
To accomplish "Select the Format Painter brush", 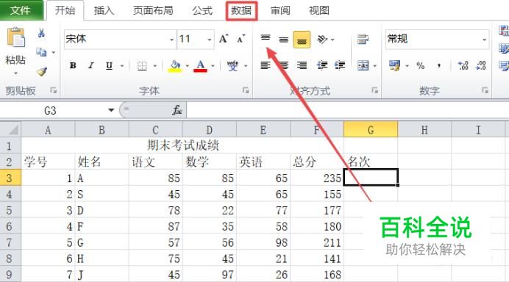I will tap(41, 71).
